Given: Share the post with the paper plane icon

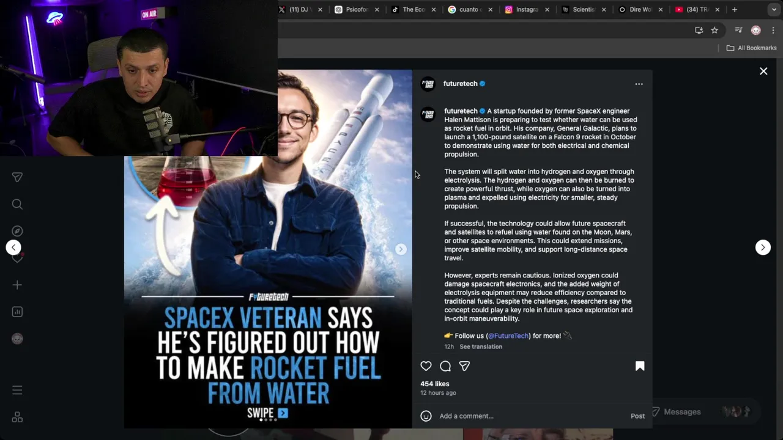Looking at the screenshot, I should [x=464, y=366].
